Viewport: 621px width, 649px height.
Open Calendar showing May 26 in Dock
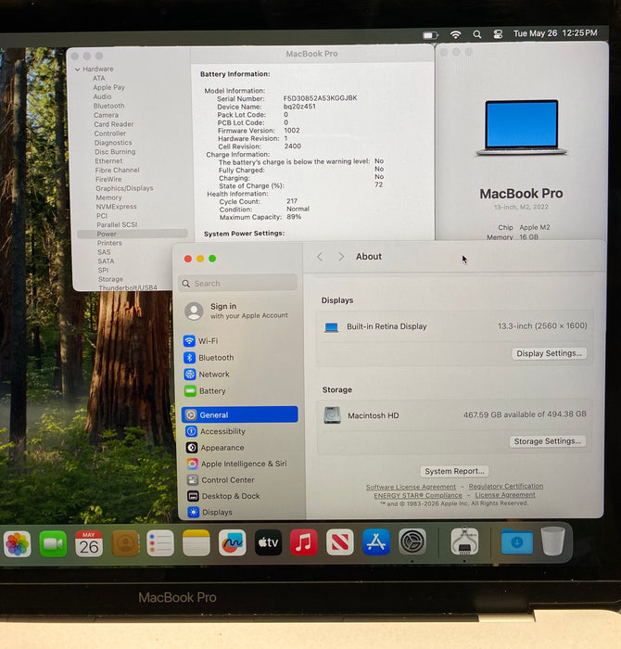(x=89, y=543)
